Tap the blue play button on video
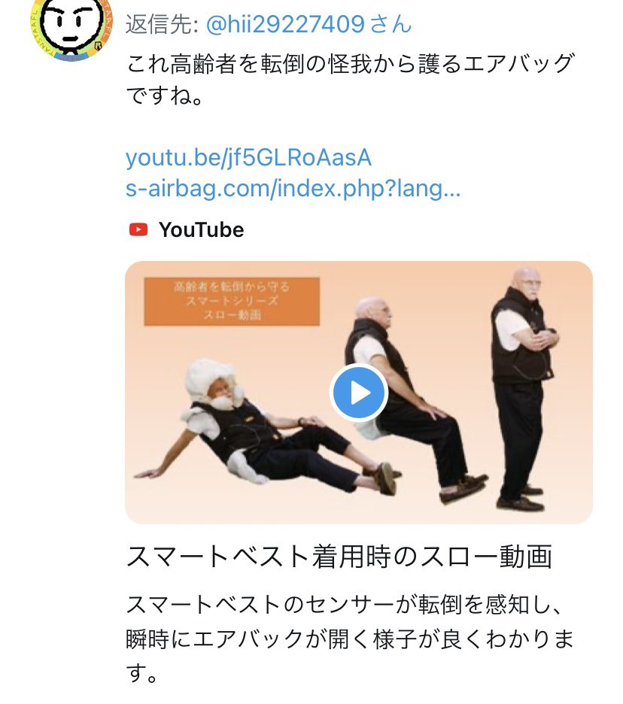Viewport: 623px width, 704px height. tap(358, 393)
